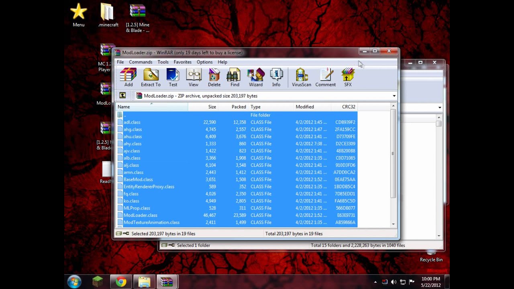Select ahy.class in the file list
Image resolution: width=514 pixels, height=289 pixels.
(237, 144)
